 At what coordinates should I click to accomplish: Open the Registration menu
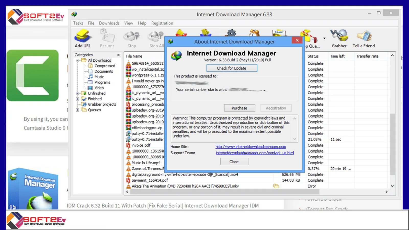pyautogui.click(x=162, y=23)
